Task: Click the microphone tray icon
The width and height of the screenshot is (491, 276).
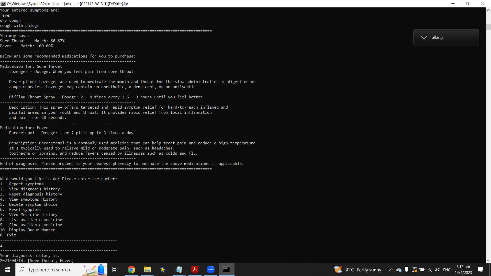Action: pyautogui.click(x=406, y=270)
